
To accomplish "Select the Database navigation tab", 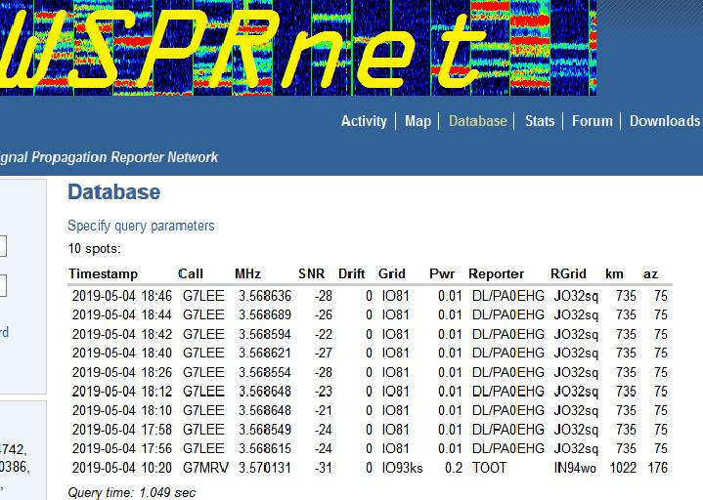I will pyautogui.click(x=477, y=121).
